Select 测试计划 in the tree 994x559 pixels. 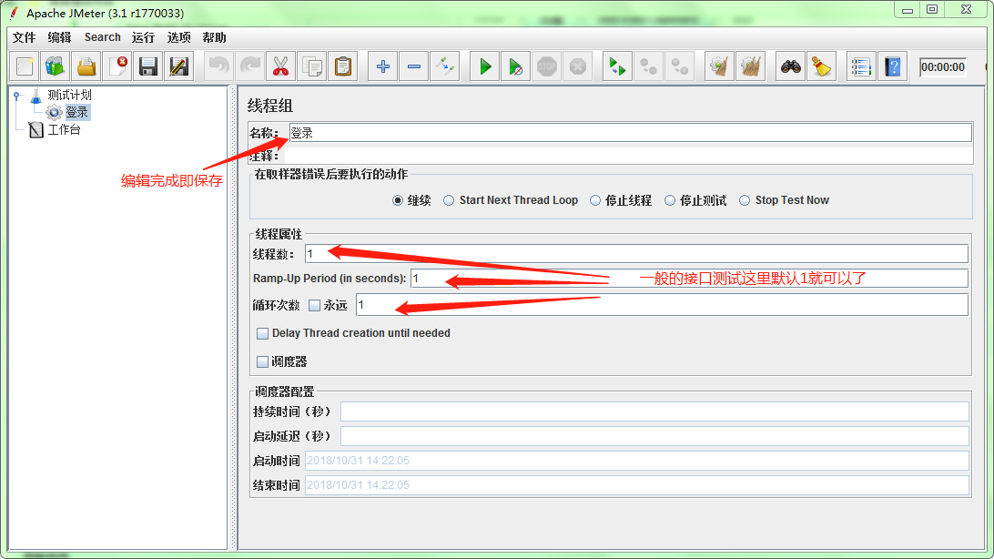[x=69, y=95]
